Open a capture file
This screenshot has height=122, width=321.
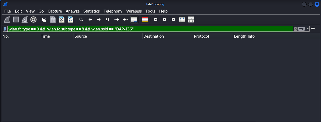click(44, 19)
